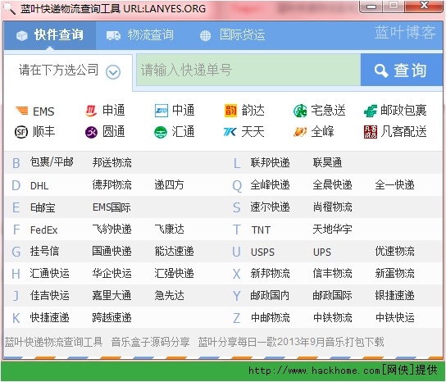
Task: Click 请在下方选公司 selector label
Action: click(59, 70)
